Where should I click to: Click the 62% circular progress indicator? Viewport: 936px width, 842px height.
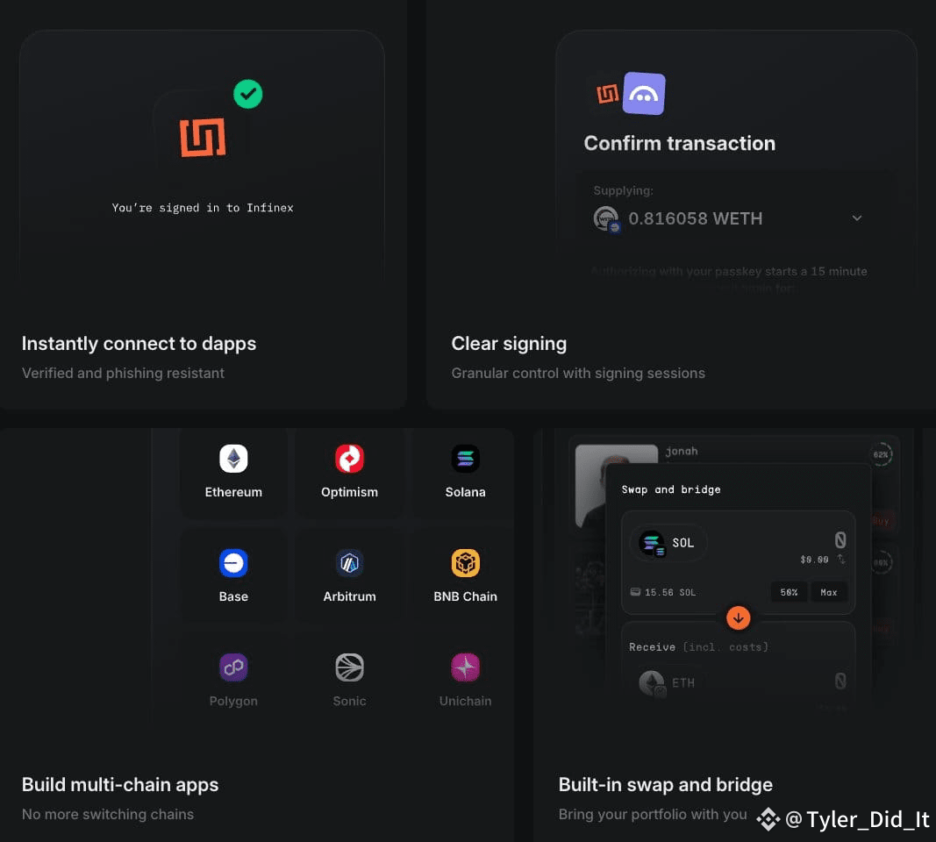coord(881,454)
